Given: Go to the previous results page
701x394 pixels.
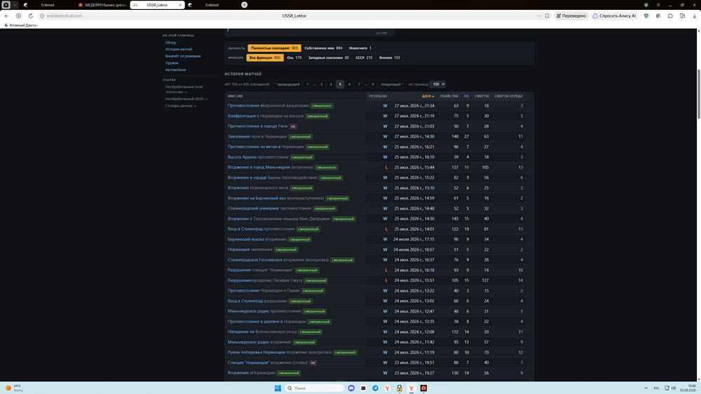Looking at the screenshot, I should 287,84.
